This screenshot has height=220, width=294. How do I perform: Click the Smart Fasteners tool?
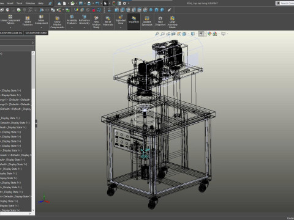click(28, 21)
